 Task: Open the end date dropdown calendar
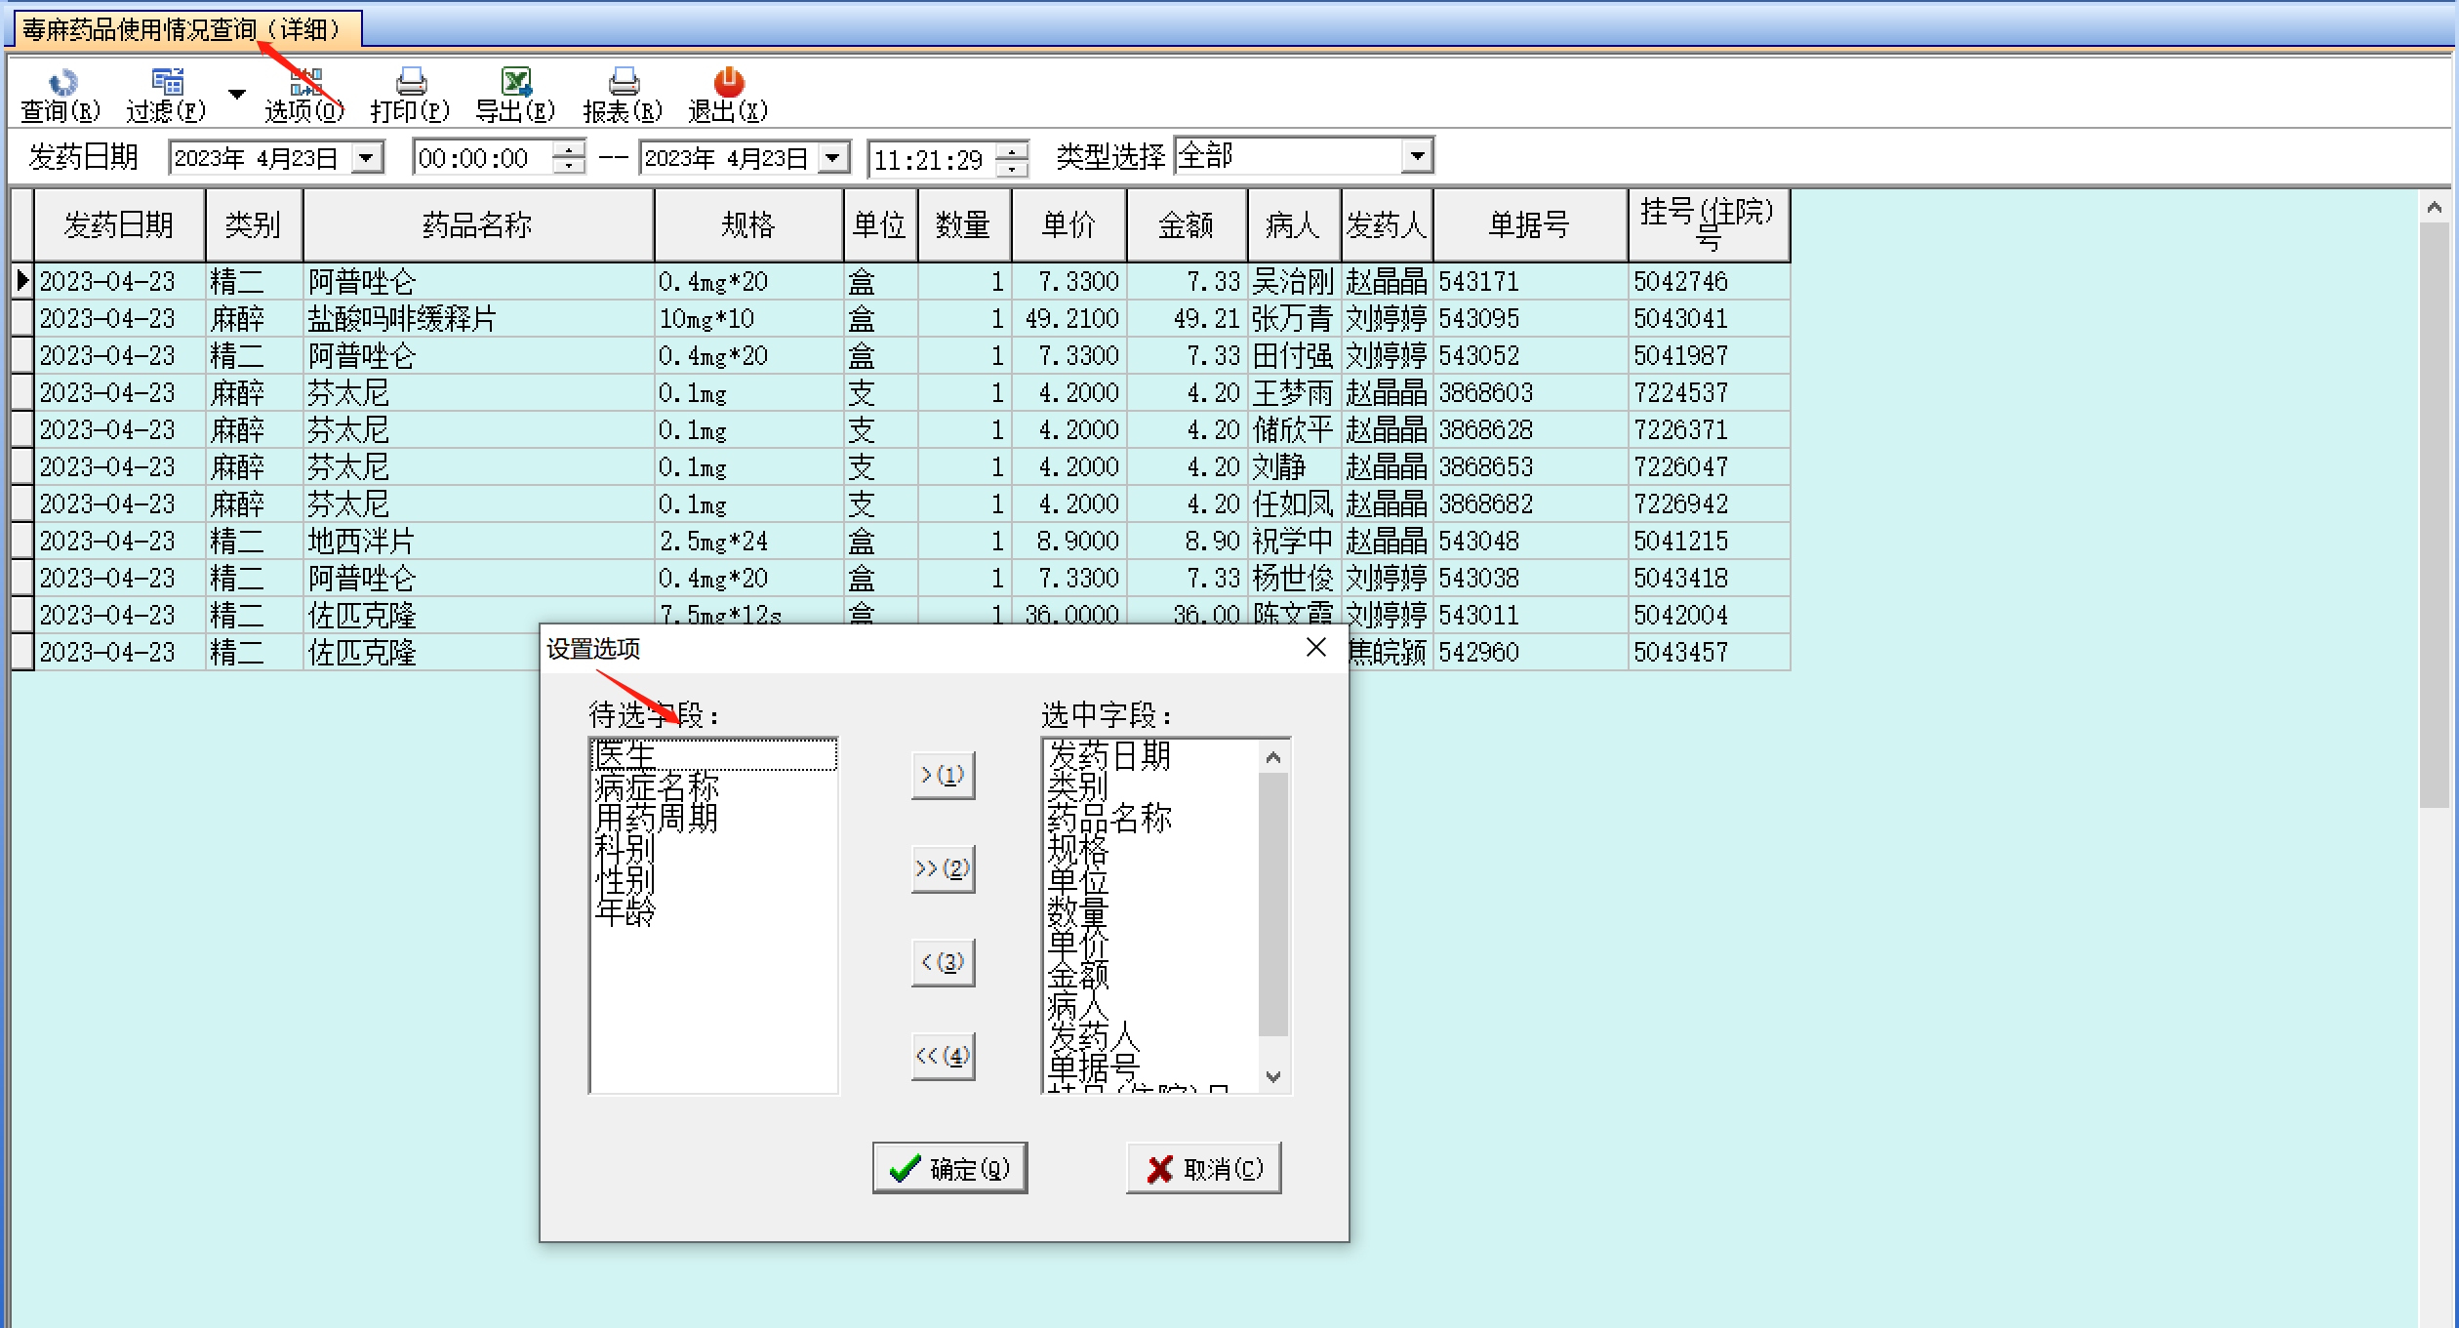(x=833, y=157)
